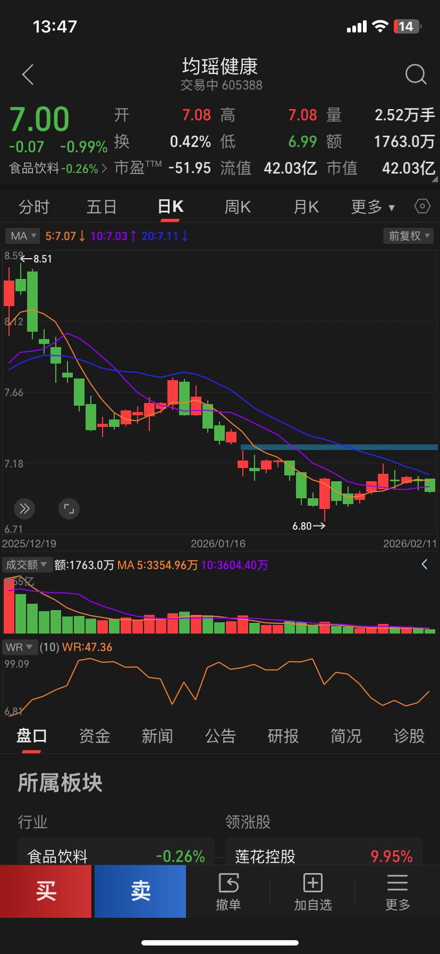Enter fullscreen chart view icon

tap(69, 509)
